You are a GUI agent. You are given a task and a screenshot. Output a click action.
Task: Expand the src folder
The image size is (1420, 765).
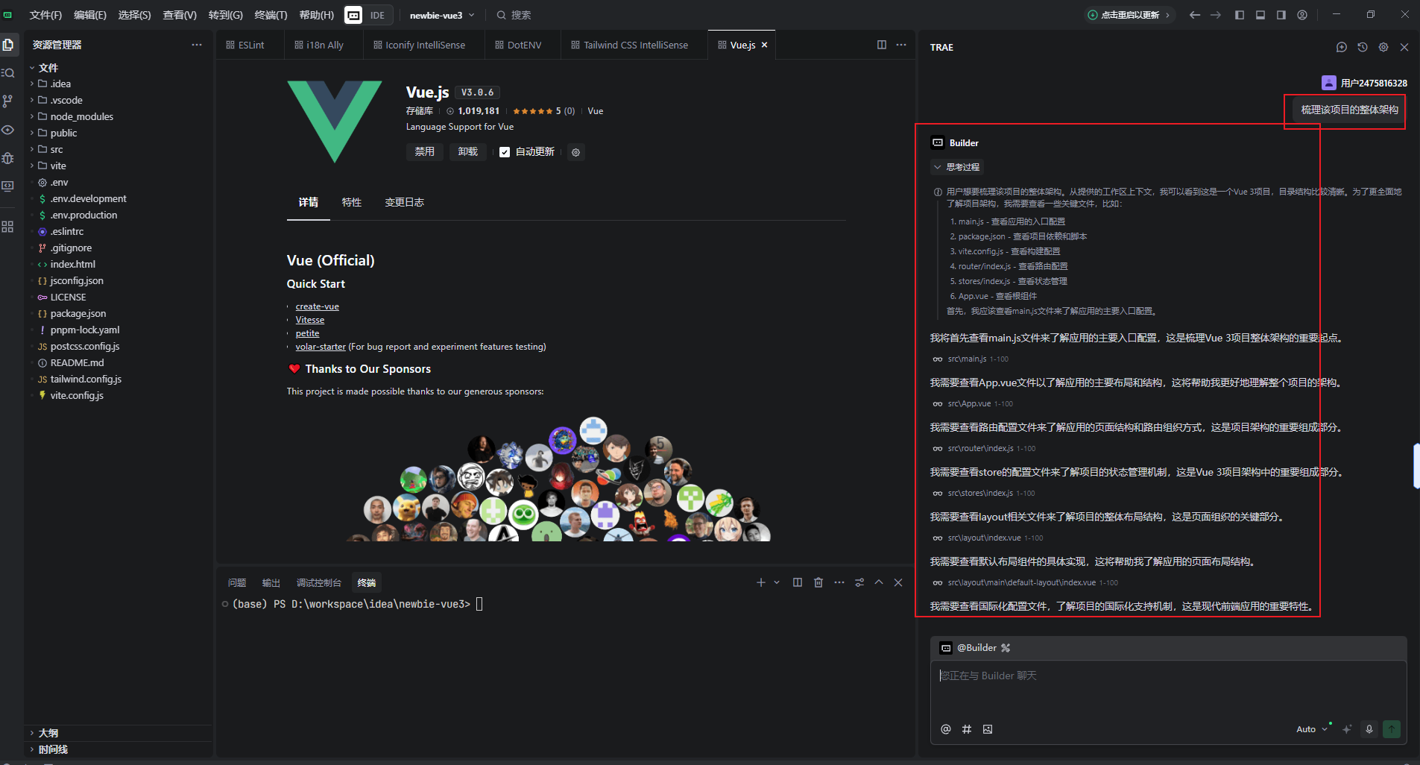[57, 149]
